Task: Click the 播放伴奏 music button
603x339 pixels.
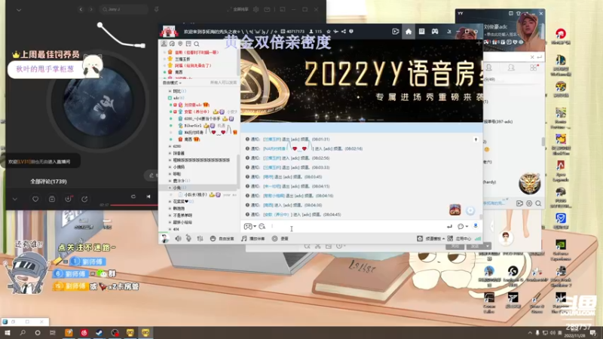Action: 253,239
